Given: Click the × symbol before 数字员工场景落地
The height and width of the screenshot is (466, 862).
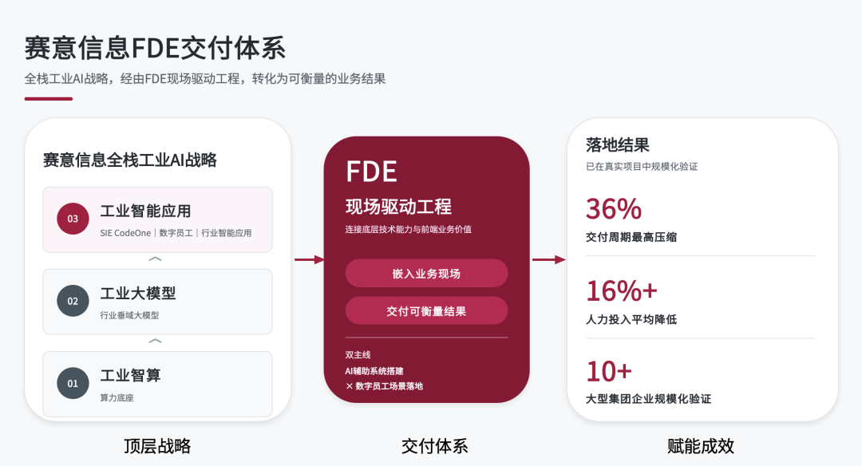Looking at the screenshot, I should tap(349, 386).
